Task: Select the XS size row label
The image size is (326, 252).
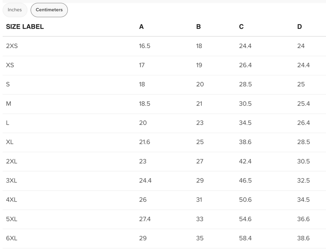Action: coord(10,65)
